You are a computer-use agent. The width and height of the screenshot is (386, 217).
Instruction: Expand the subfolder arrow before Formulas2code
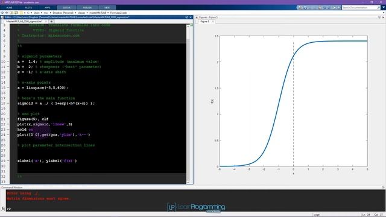108,13
